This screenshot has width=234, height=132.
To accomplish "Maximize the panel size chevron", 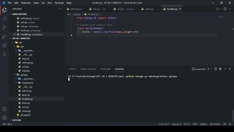I will click(225, 69).
